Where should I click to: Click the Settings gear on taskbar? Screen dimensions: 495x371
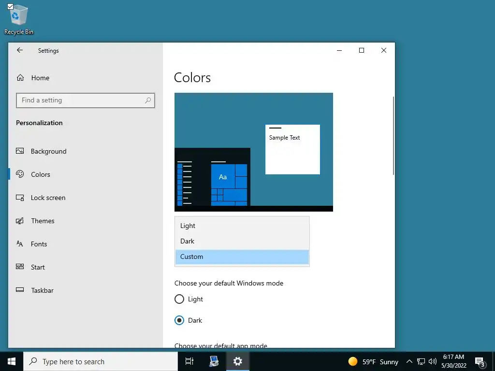[x=238, y=361]
